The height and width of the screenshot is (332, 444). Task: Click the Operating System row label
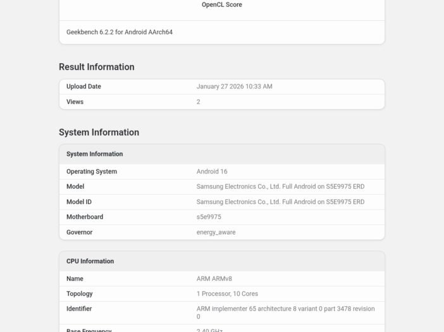[92, 172]
